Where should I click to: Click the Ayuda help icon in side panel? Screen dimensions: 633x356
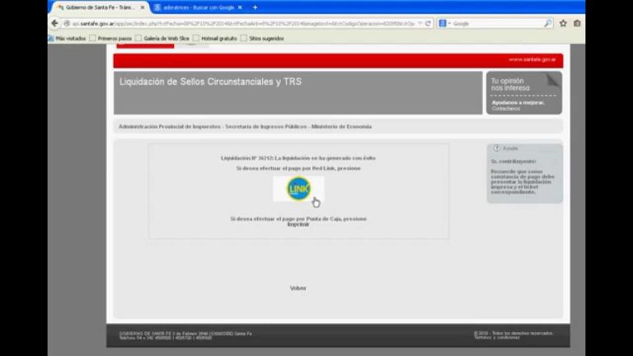[497, 148]
